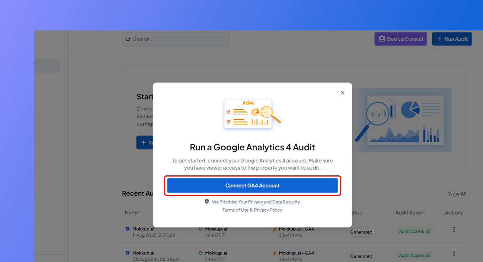Click document icon of the 11 Aug 2025 audit

tap(128, 229)
